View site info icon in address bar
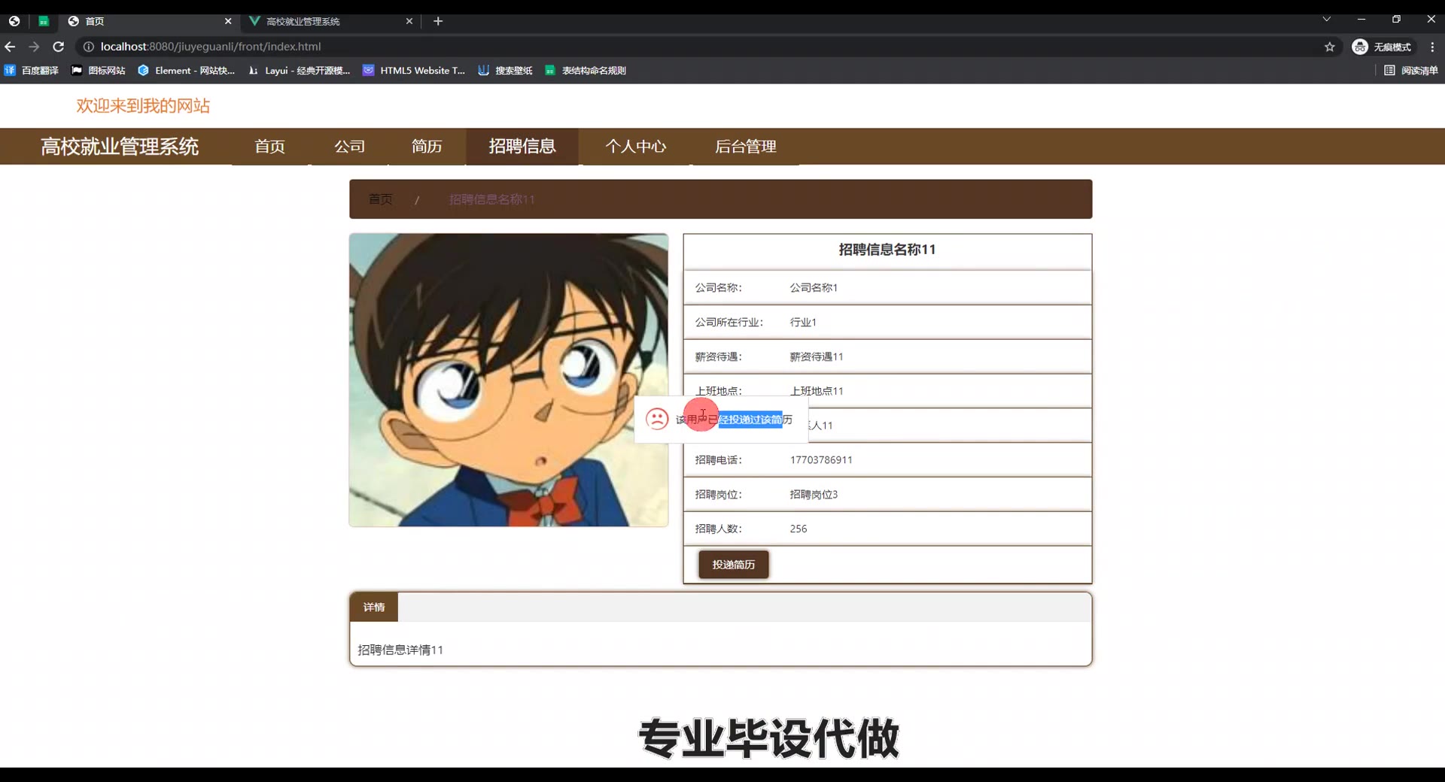The image size is (1445, 782). [x=88, y=47]
